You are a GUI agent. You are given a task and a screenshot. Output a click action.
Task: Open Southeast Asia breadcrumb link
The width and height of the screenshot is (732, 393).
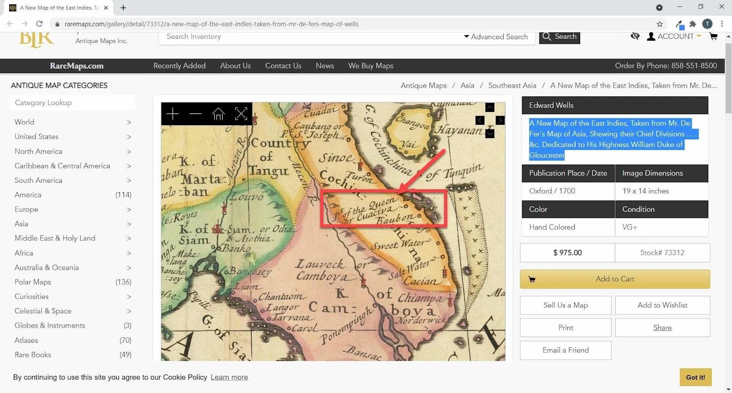tap(512, 85)
